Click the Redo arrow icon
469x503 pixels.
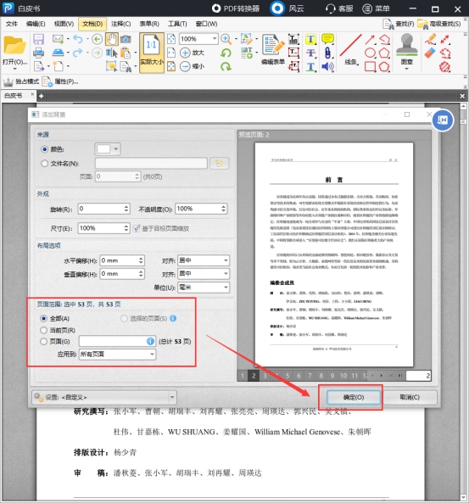(78, 53)
